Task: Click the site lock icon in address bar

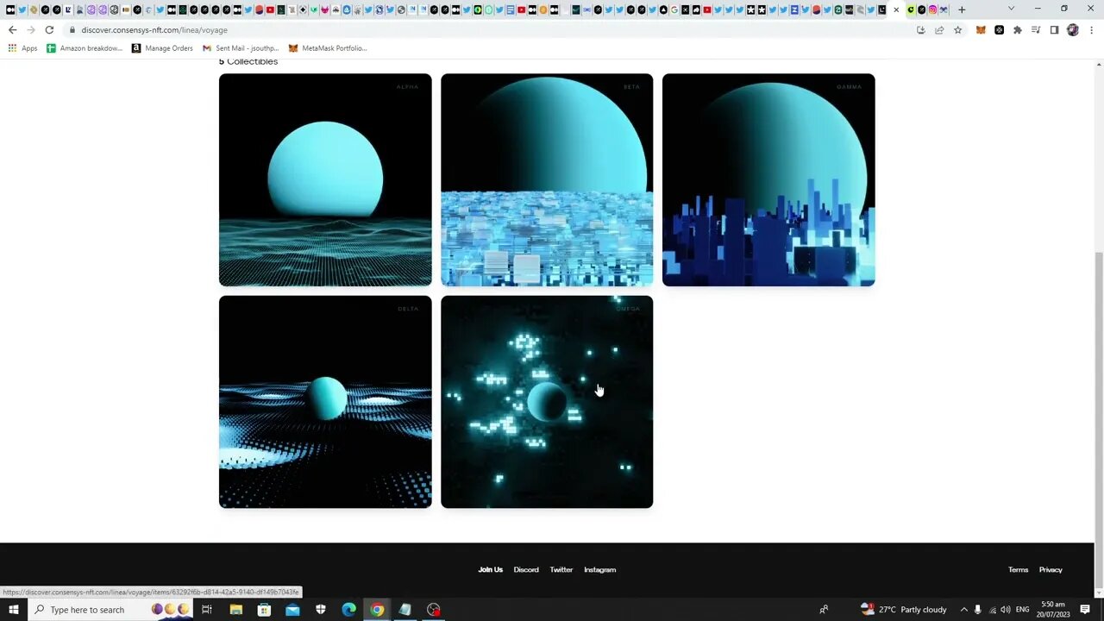Action: point(72,29)
